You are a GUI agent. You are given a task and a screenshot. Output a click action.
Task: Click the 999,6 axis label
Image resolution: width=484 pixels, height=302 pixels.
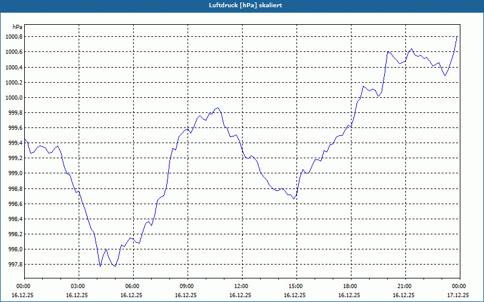pyautogui.click(x=16, y=128)
